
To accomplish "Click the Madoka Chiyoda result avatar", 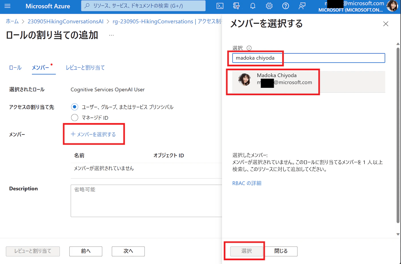I will tap(245, 80).
